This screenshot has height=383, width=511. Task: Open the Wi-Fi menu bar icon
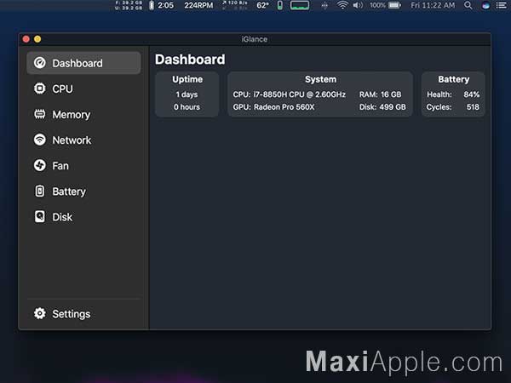[342, 5]
